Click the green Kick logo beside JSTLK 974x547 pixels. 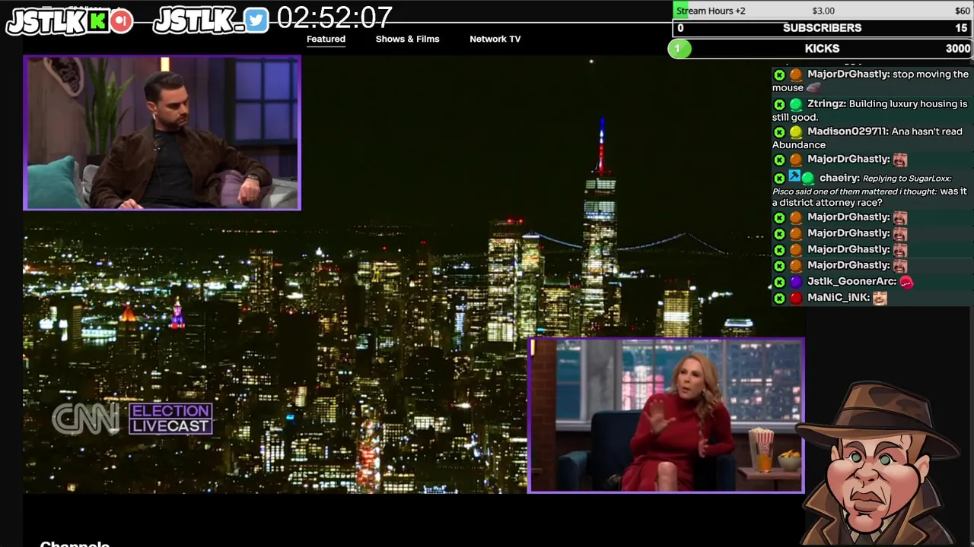point(98,21)
